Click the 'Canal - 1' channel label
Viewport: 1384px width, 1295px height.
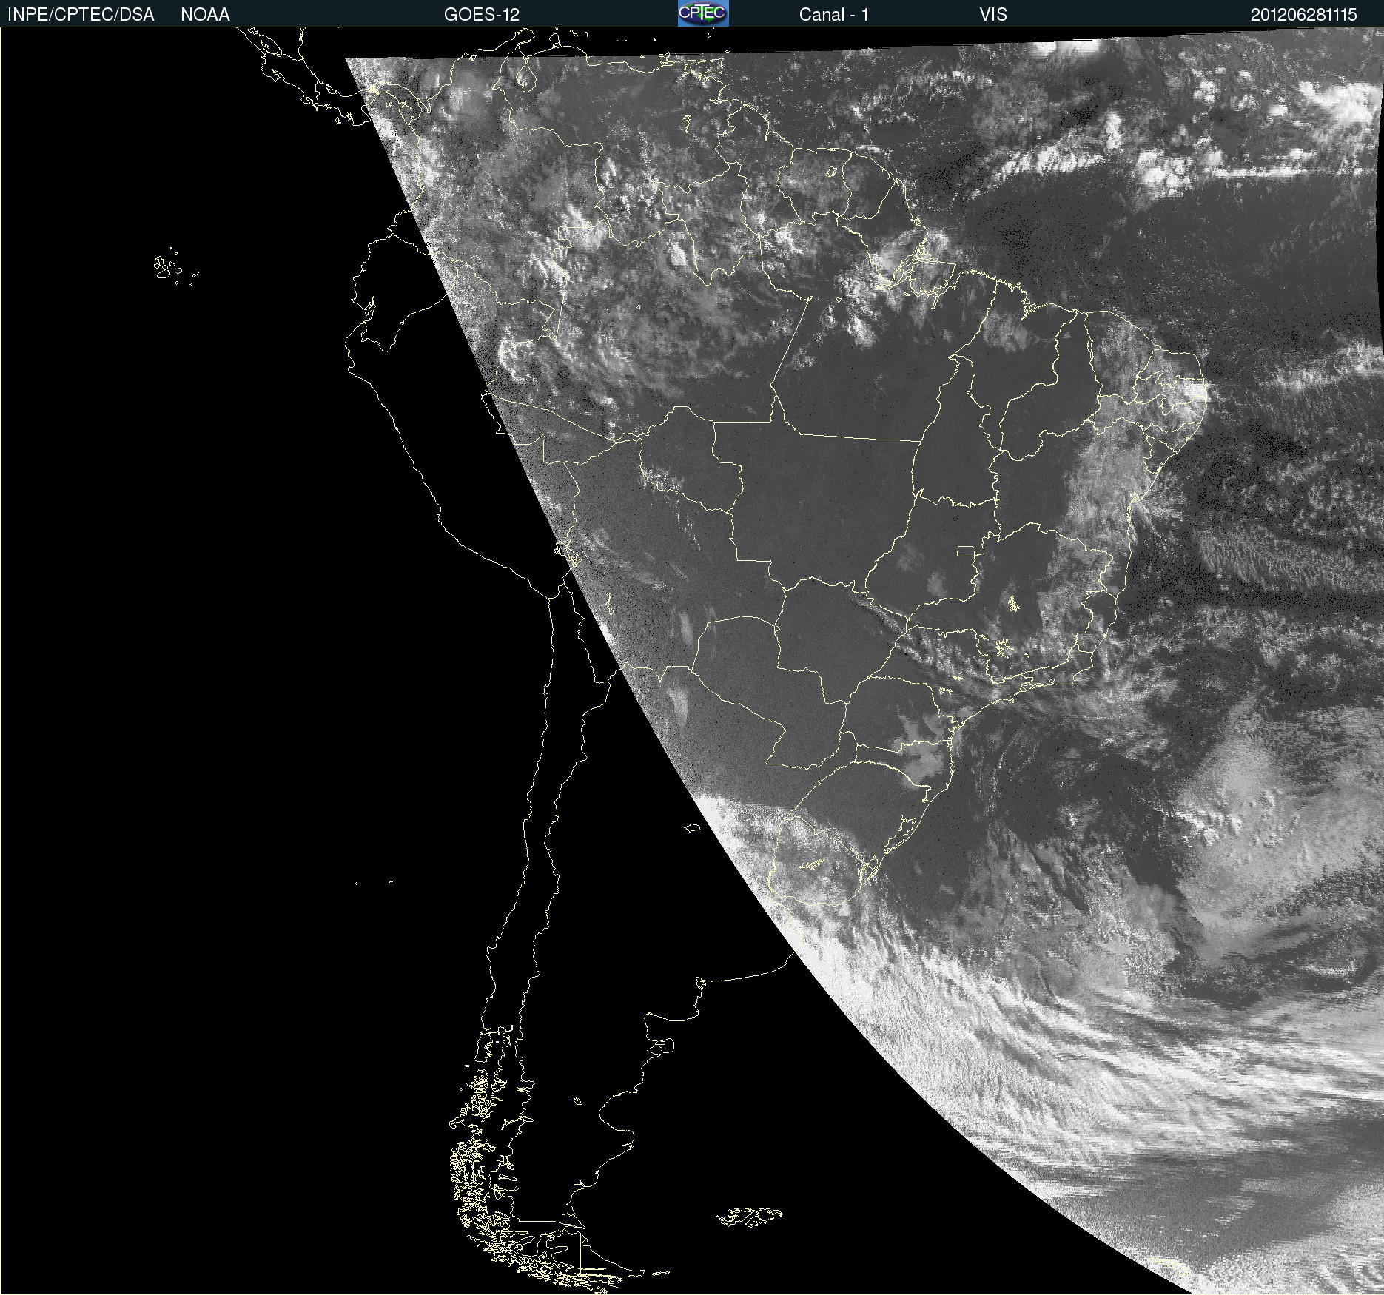(833, 15)
